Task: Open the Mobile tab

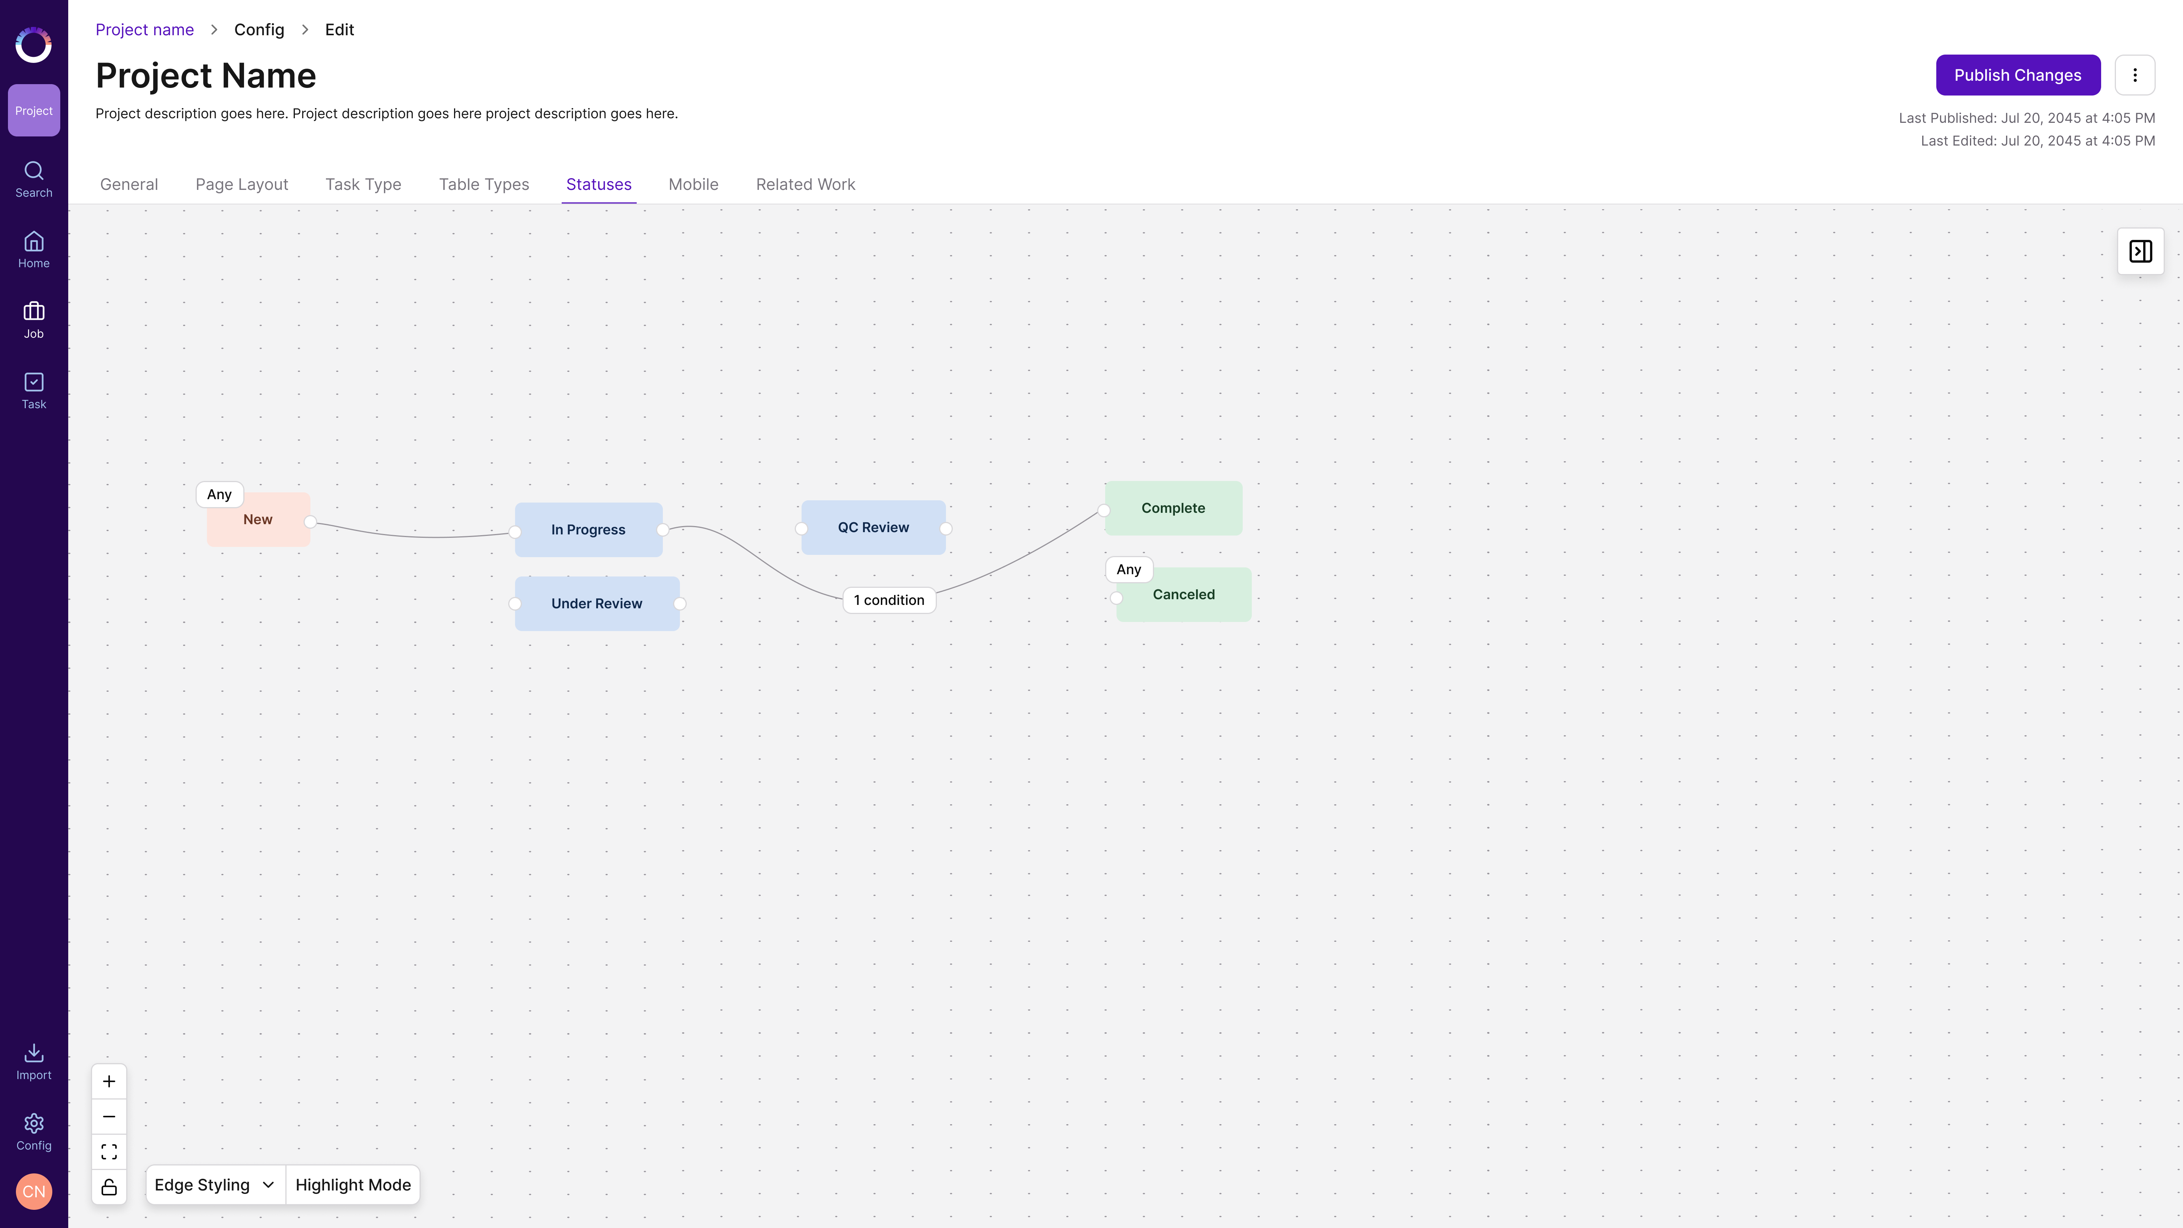Action: [x=693, y=184]
